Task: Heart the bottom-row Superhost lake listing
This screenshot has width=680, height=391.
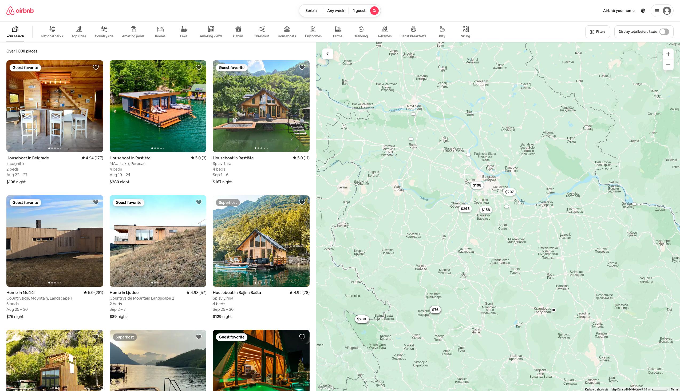Action: [x=199, y=337]
